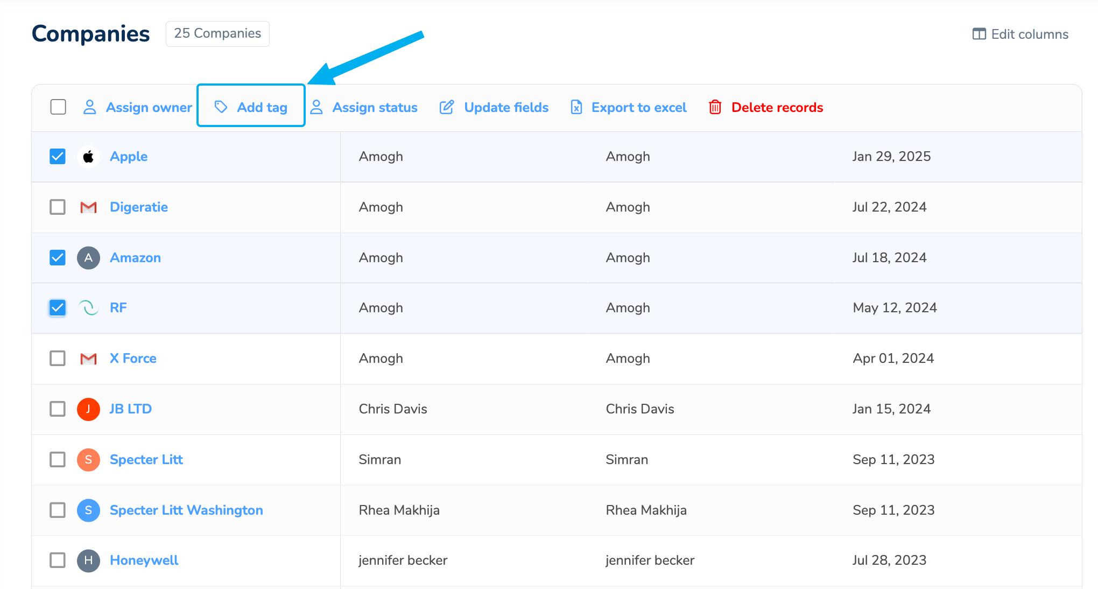Toggle the select-all checkbox in toolbar
This screenshot has width=1098, height=589.
(x=58, y=107)
